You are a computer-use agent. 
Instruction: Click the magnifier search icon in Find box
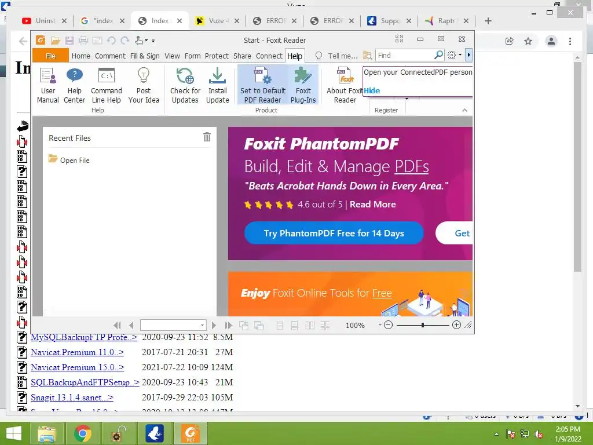tap(438, 55)
